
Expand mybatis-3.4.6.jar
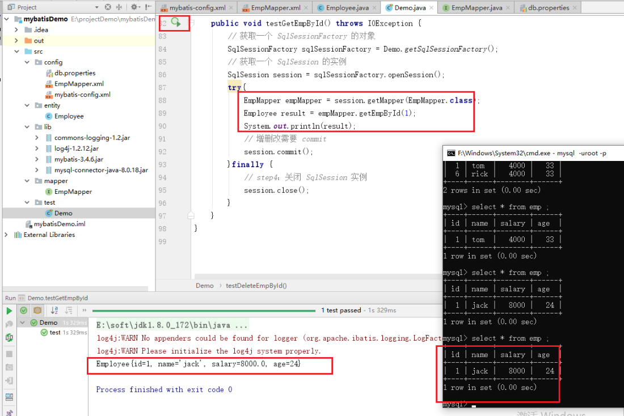(x=37, y=159)
